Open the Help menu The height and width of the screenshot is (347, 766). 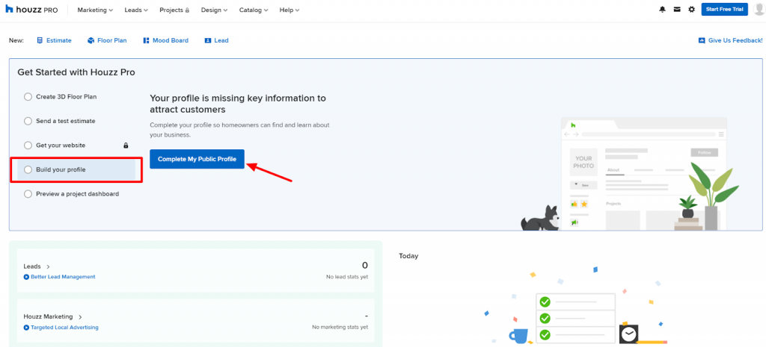[x=289, y=10]
